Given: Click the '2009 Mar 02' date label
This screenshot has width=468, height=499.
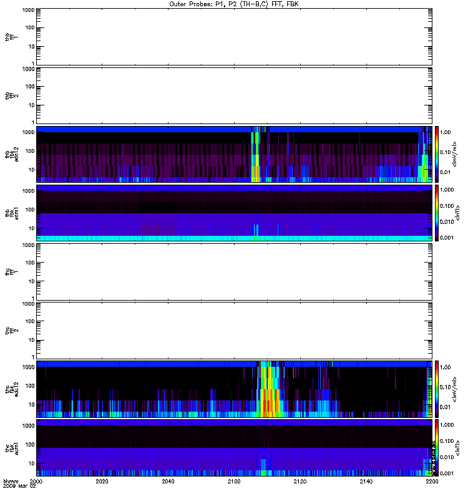Looking at the screenshot, I should [19, 486].
